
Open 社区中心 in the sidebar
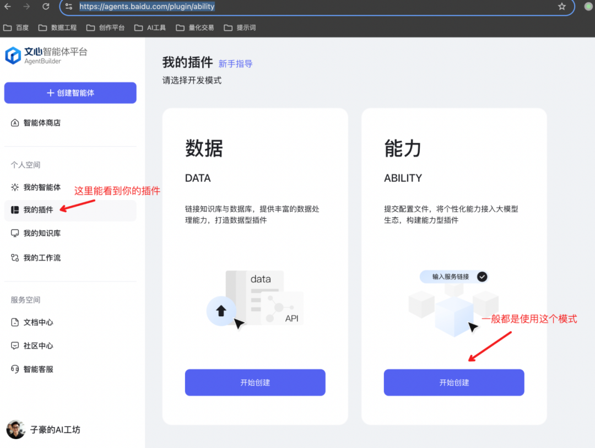[39, 346]
